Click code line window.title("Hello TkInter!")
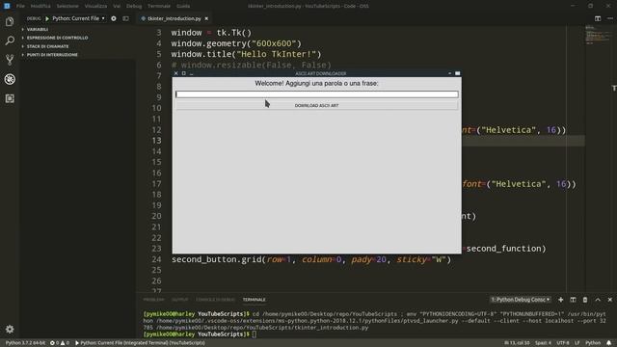The width and height of the screenshot is (617, 347). [x=247, y=54]
